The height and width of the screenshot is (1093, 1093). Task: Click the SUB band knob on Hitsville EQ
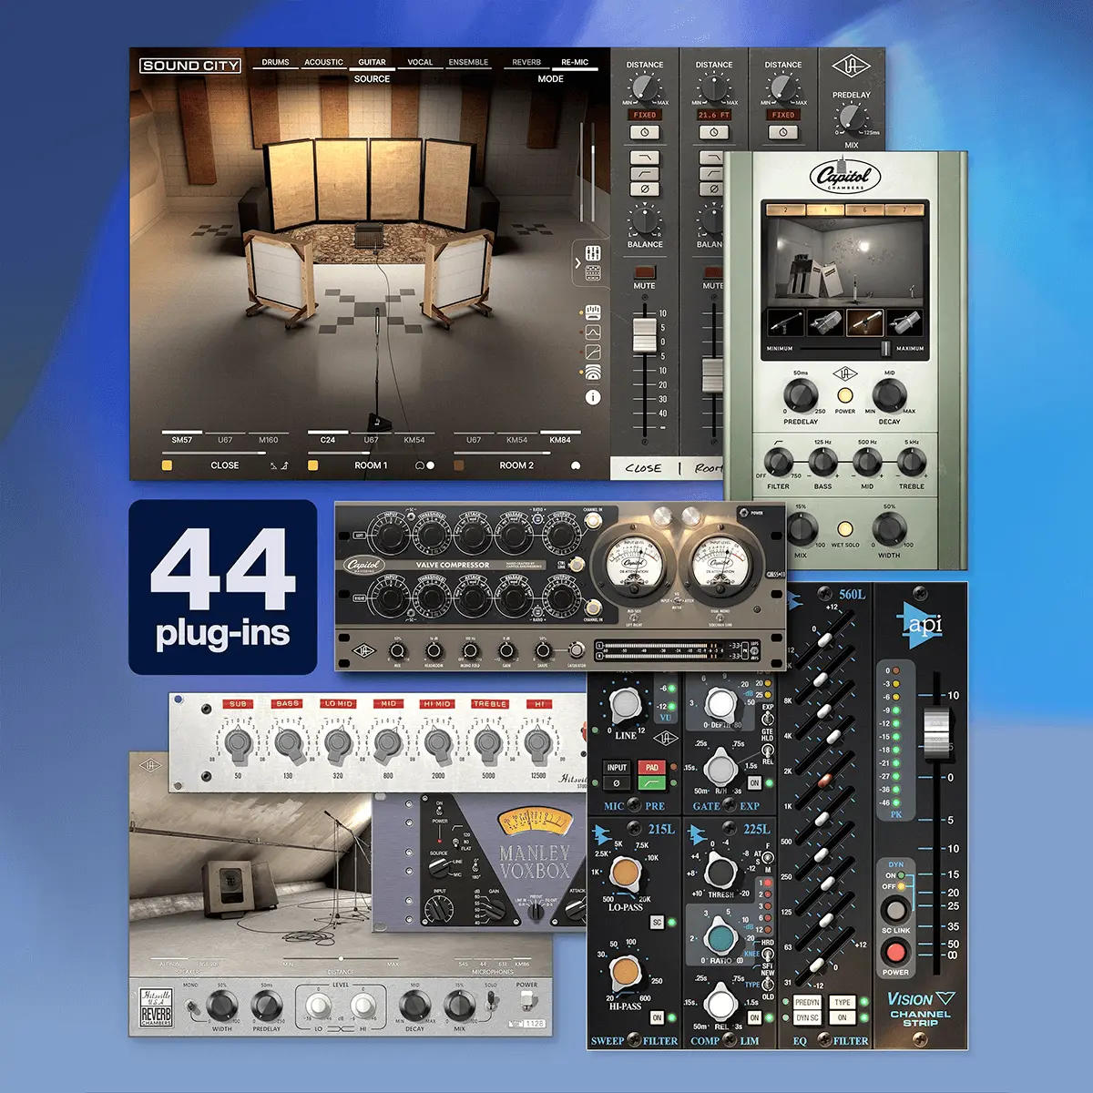pyautogui.click(x=238, y=743)
